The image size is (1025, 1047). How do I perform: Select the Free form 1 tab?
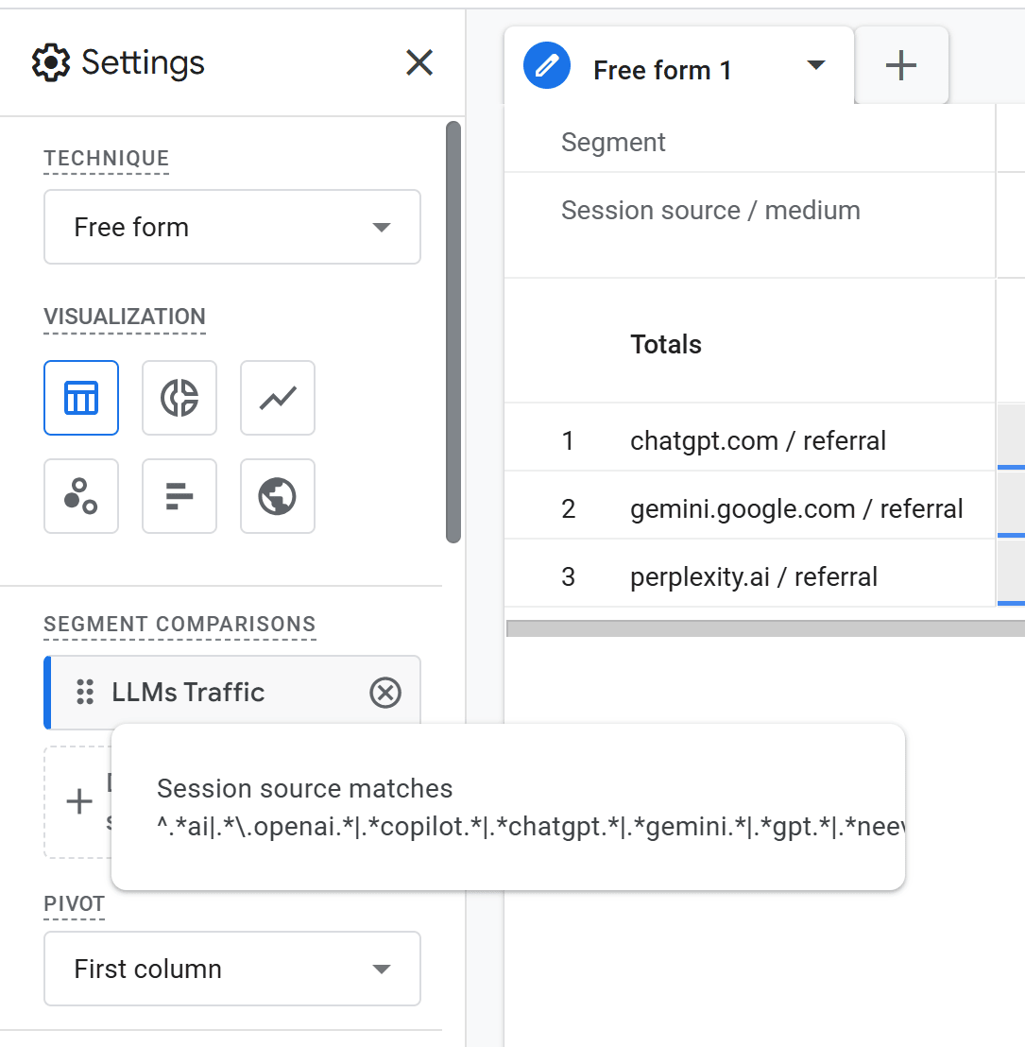tap(679, 66)
